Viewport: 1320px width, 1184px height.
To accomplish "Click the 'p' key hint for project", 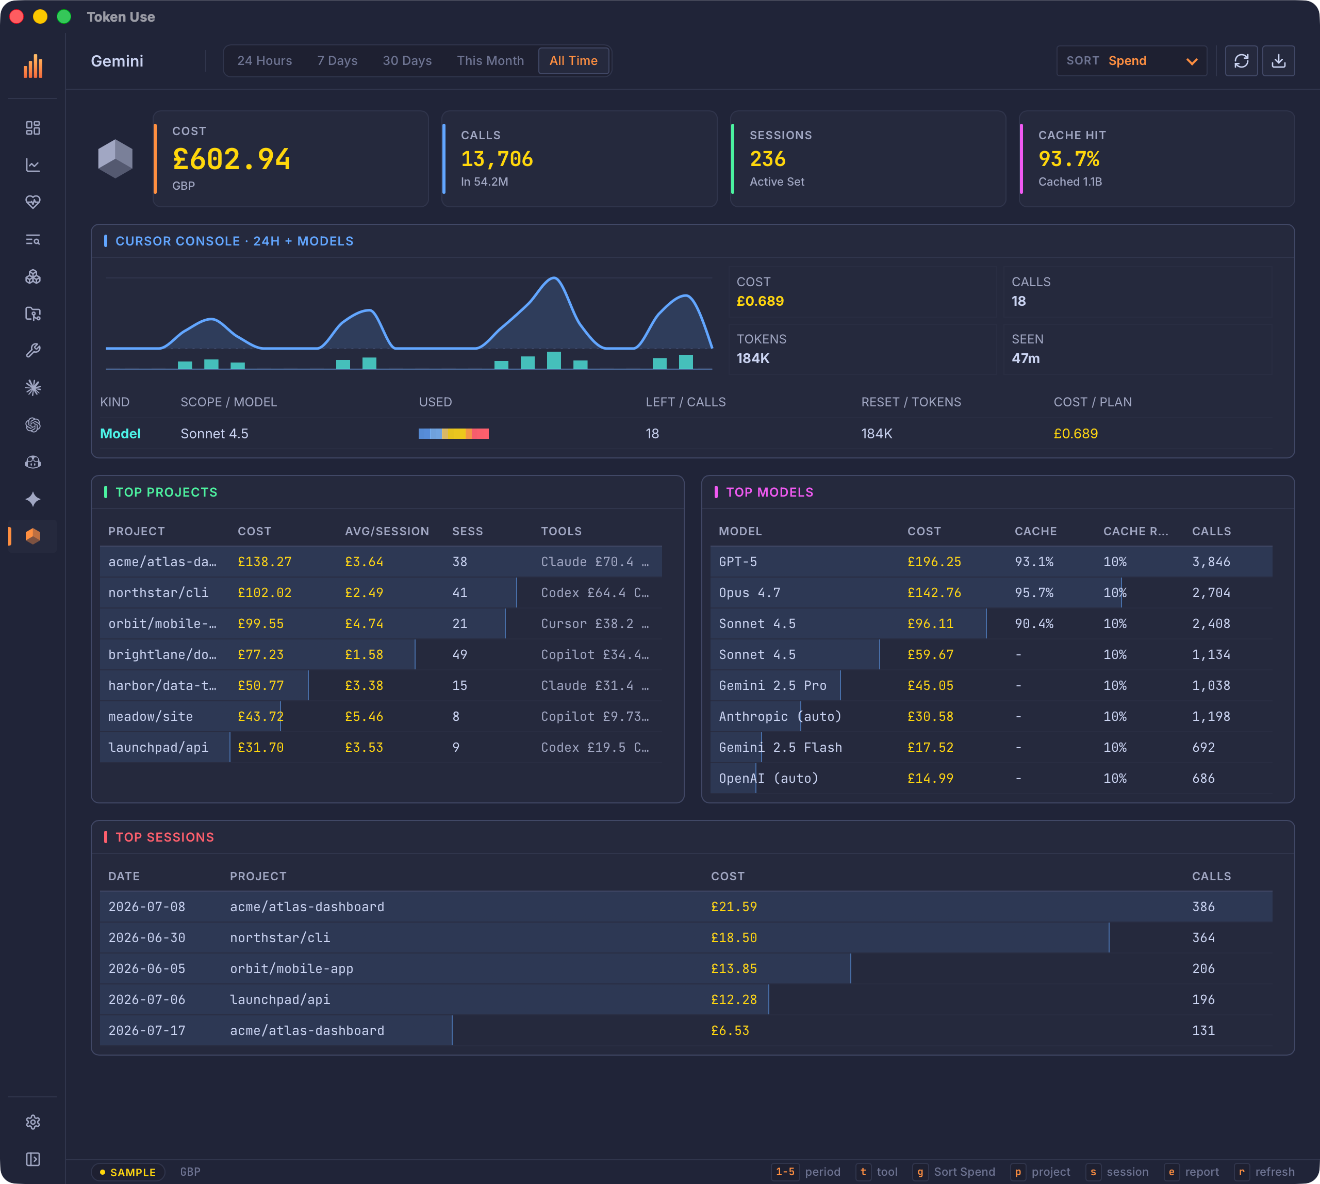I will click(x=1017, y=1172).
